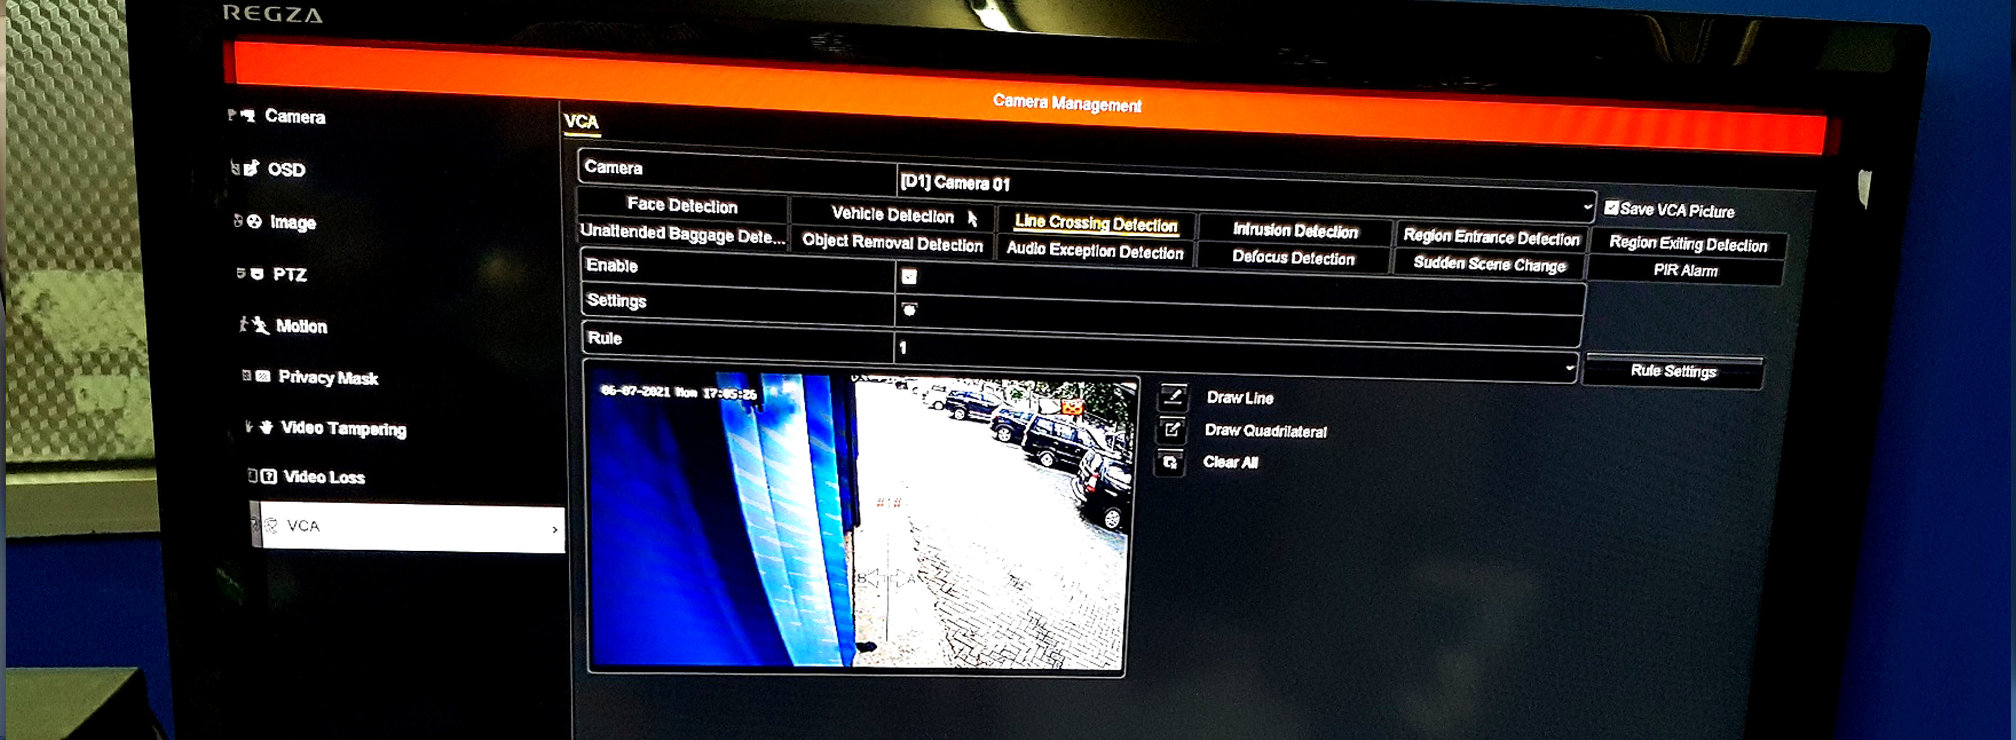Open the PIR Alarm tab
This screenshot has height=740, width=2016.
tap(1686, 270)
